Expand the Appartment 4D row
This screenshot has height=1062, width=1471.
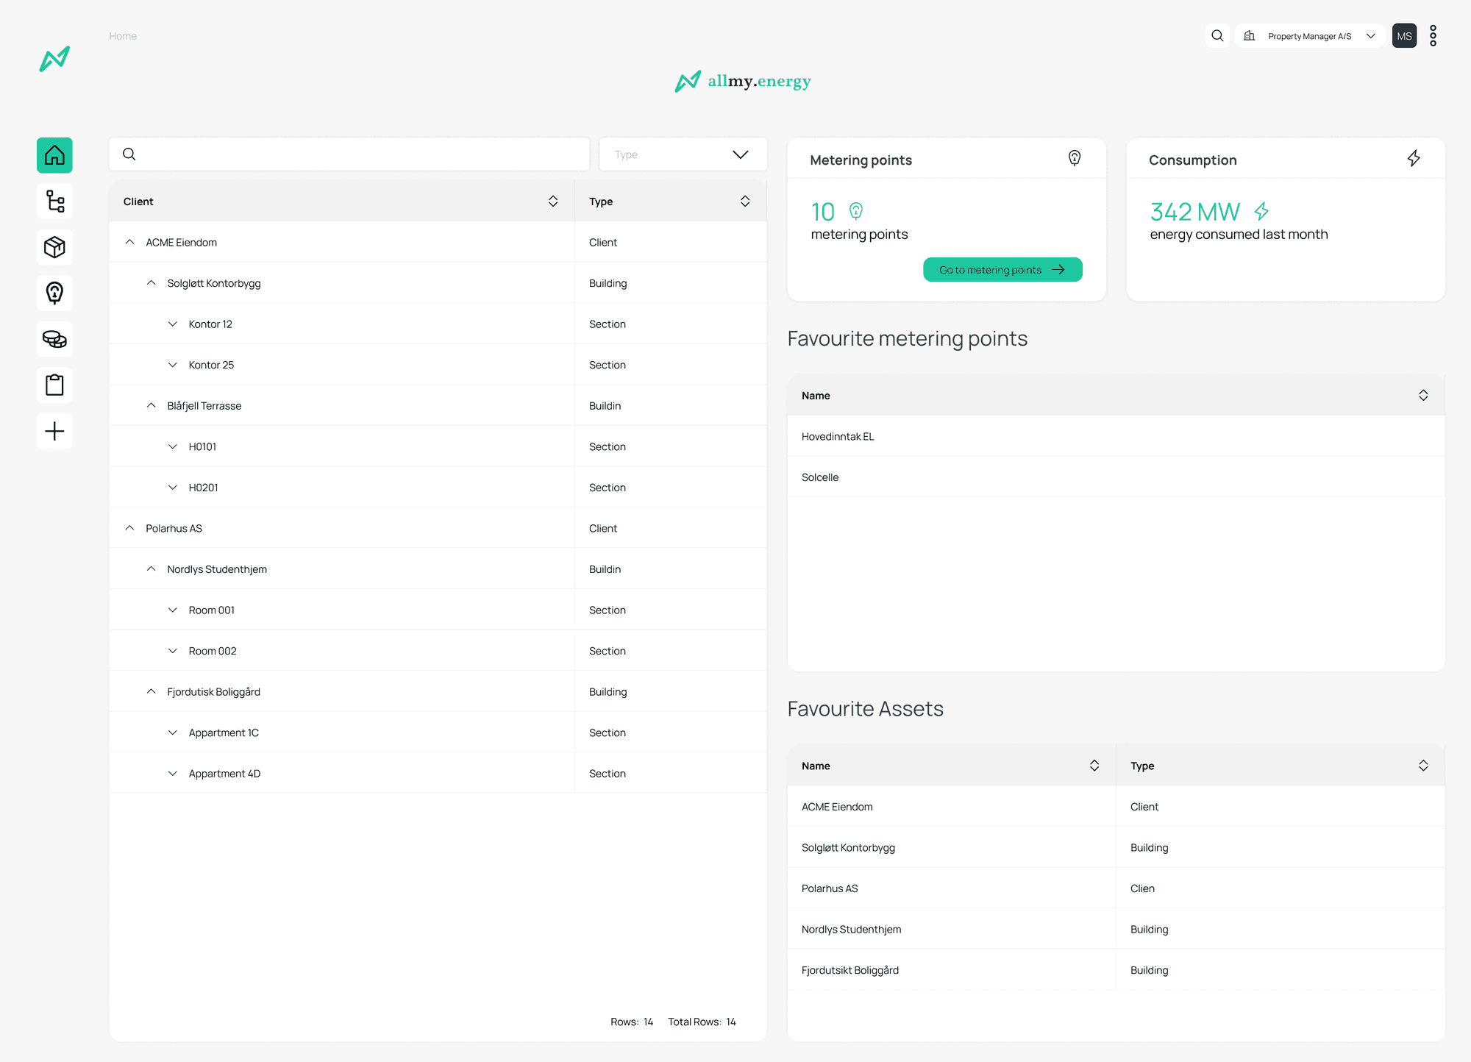[173, 774]
